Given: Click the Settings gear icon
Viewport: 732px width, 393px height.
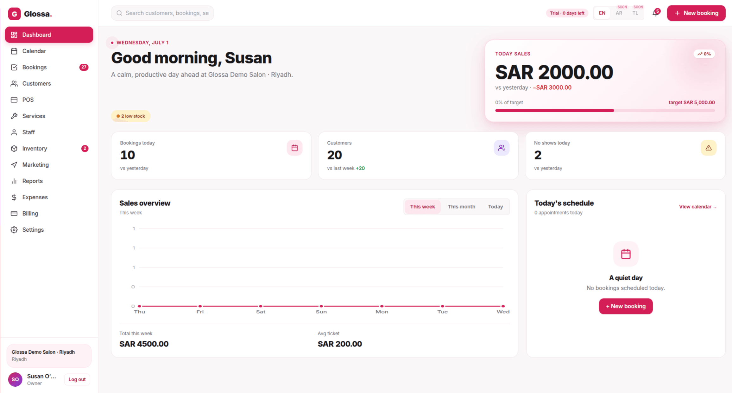Looking at the screenshot, I should 14,230.
